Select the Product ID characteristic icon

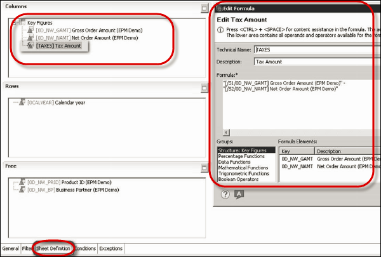[22, 182]
